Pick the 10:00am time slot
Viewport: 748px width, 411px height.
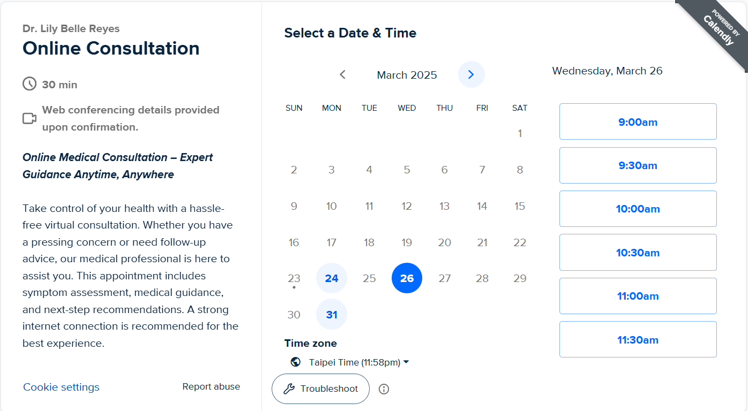pyautogui.click(x=638, y=209)
